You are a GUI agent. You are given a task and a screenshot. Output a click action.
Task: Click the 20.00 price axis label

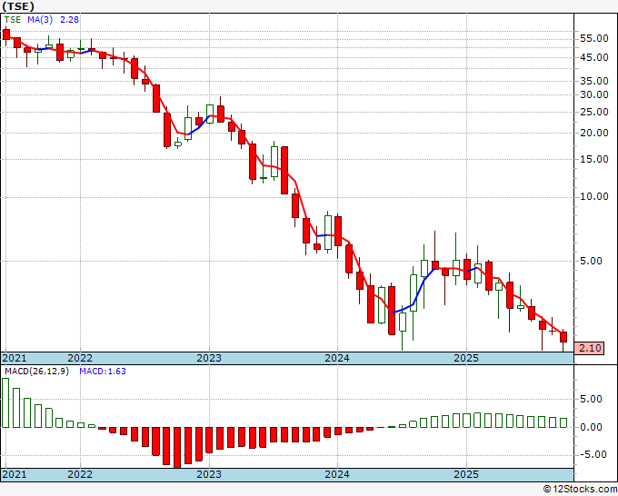pos(594,133)
